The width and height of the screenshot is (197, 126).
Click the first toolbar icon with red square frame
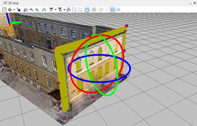pos(4,9)
